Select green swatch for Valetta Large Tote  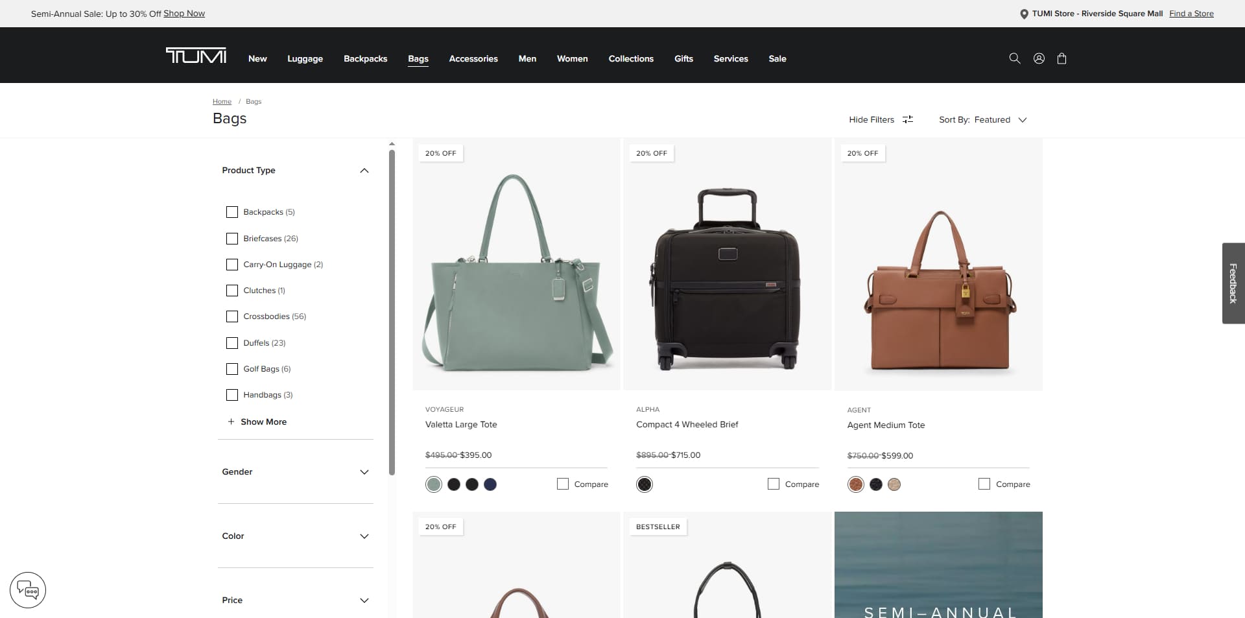[434, 484]
